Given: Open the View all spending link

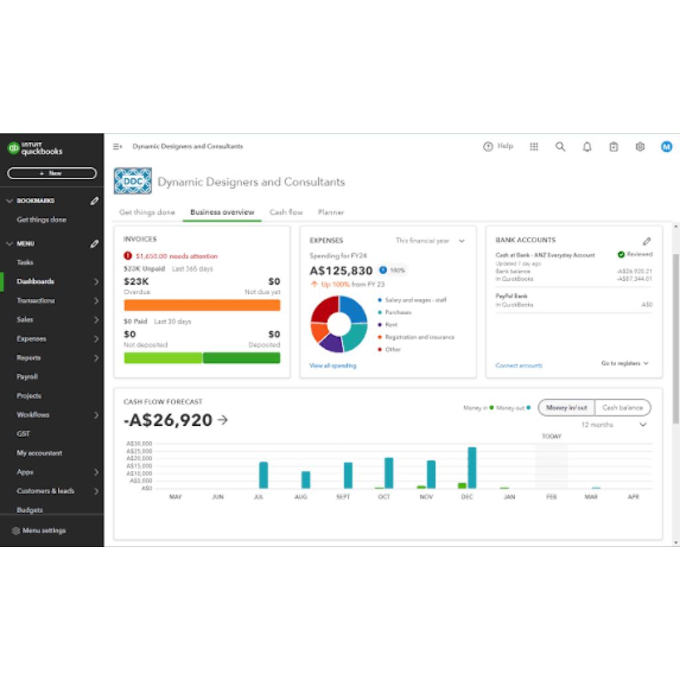Looking at the screenshot, I should coord(333,366).
